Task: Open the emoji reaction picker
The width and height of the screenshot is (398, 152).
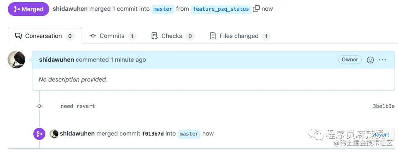Action: point(370,60)
